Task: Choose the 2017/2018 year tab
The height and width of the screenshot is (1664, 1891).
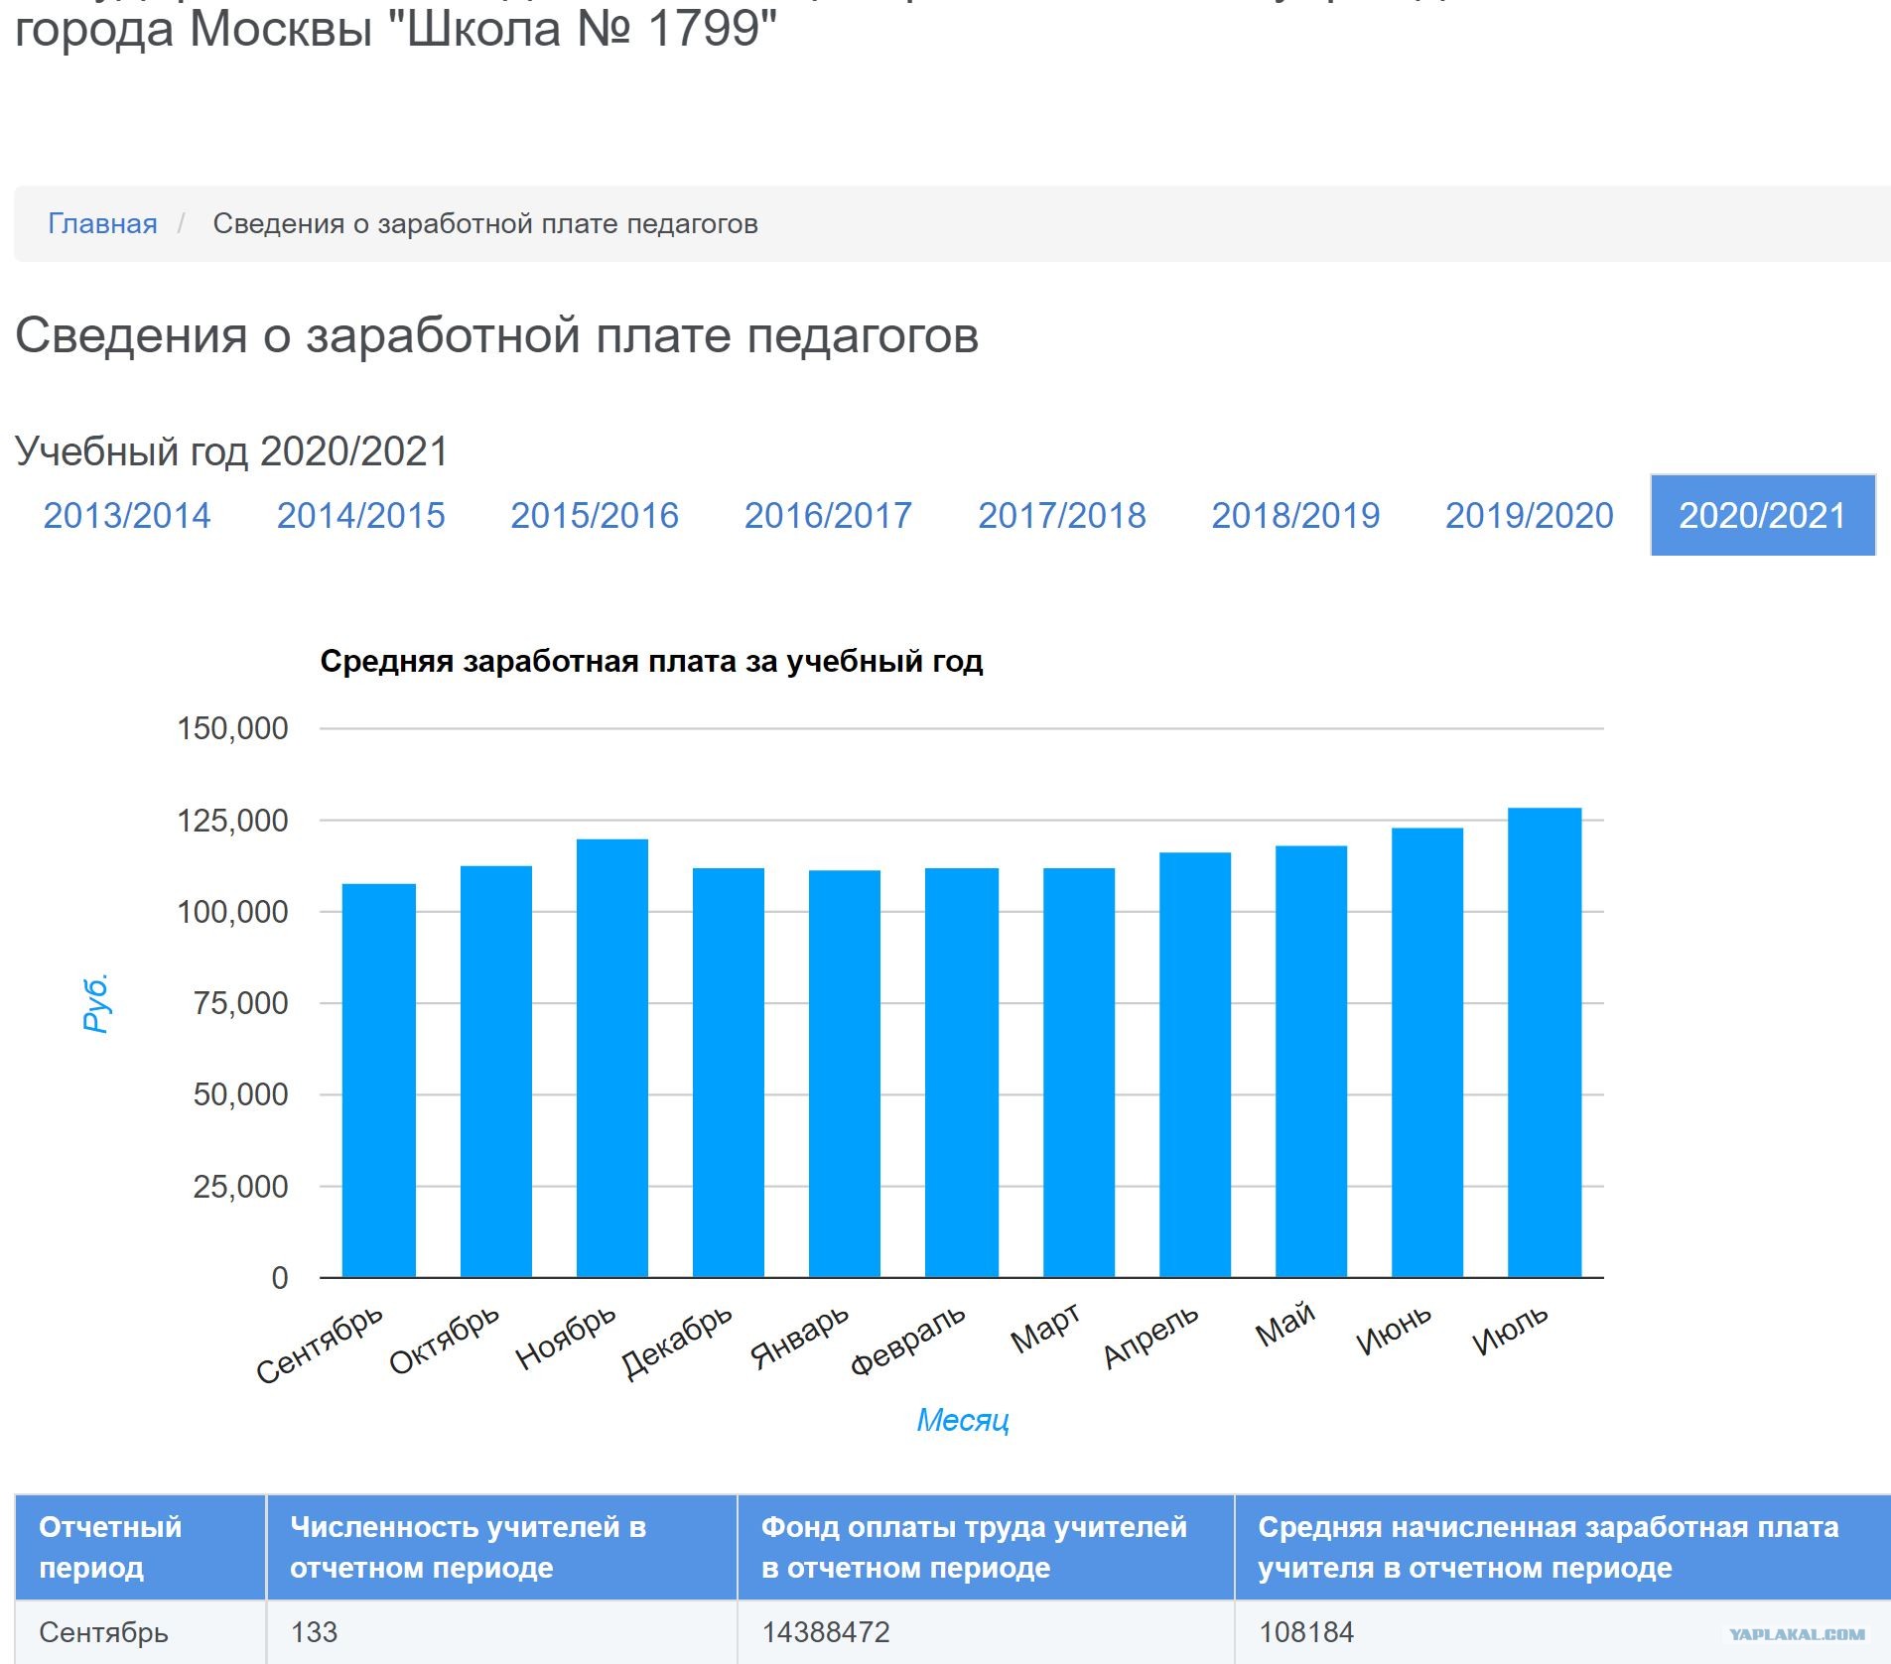Action: (x=1062, y=515)
